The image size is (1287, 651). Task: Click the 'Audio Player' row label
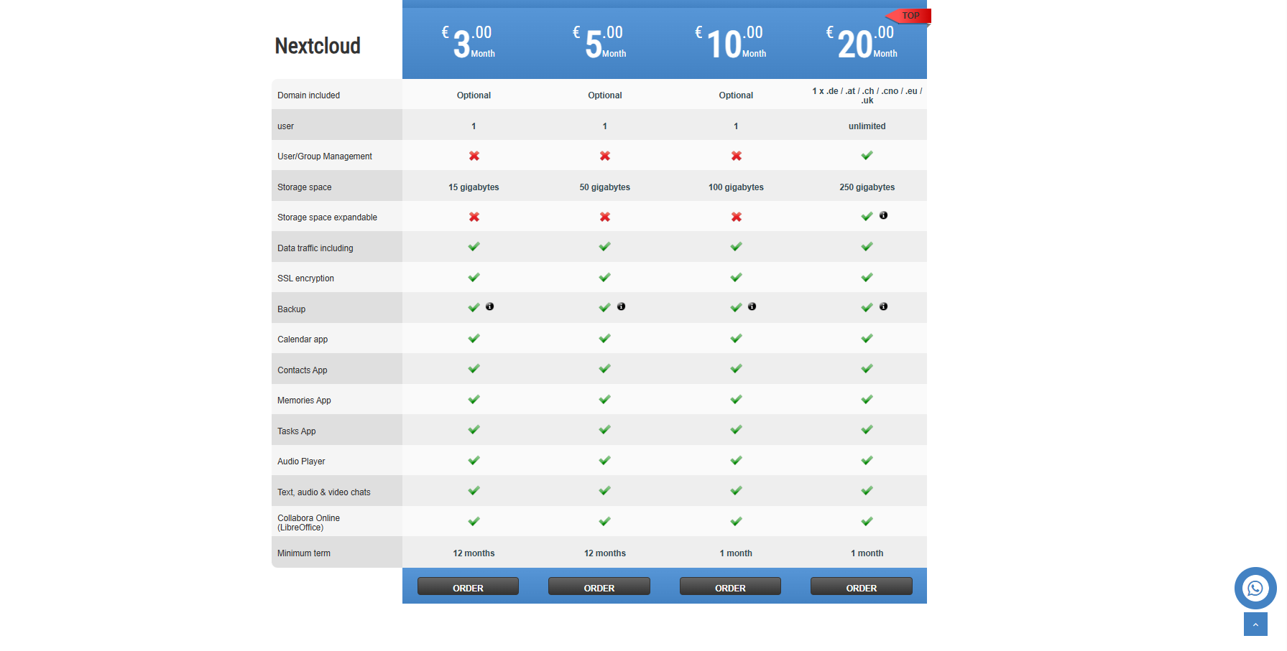301,462
